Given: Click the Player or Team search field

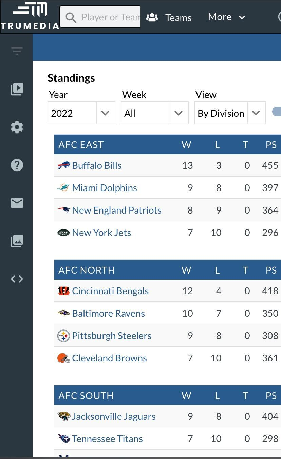Looking at the screenshot, I should point(110,17).
